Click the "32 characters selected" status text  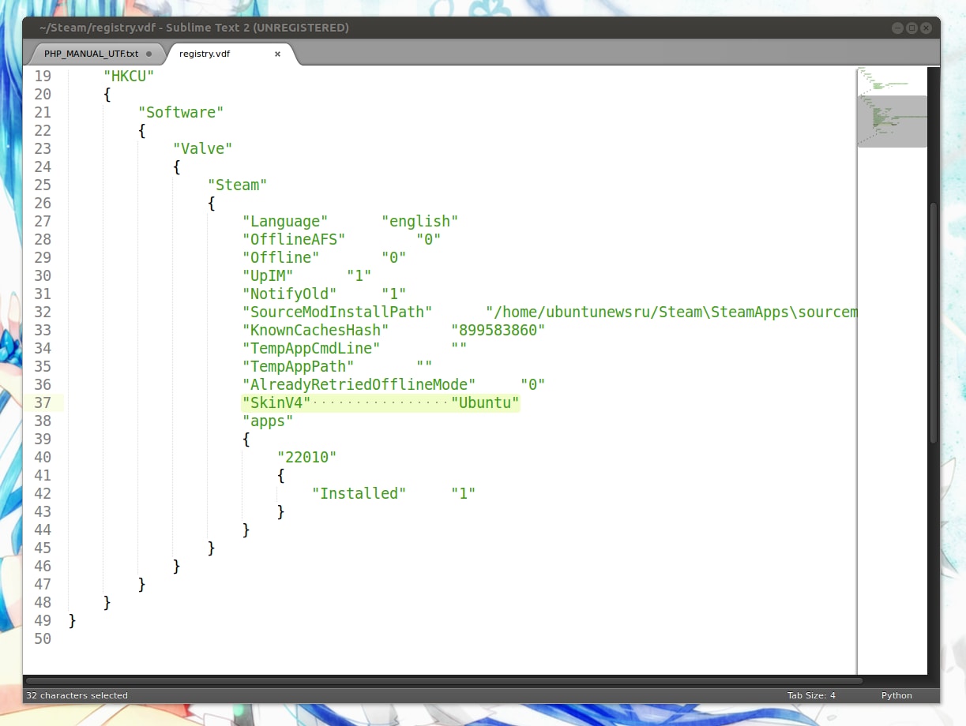77,695
